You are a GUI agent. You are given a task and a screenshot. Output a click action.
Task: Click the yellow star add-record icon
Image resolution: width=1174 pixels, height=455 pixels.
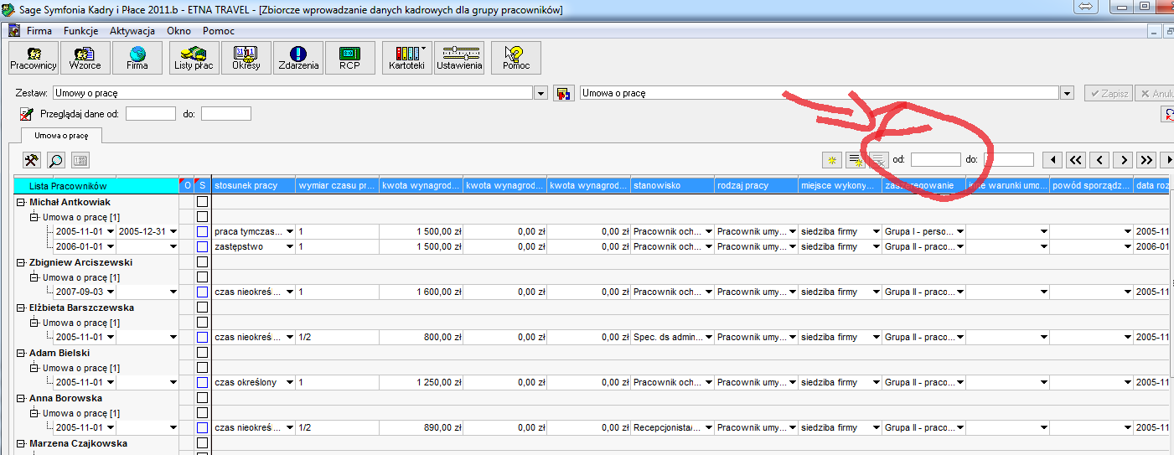point(832,159)
